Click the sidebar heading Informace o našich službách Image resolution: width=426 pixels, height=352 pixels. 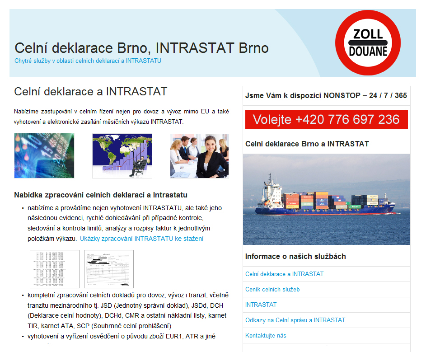295,256
